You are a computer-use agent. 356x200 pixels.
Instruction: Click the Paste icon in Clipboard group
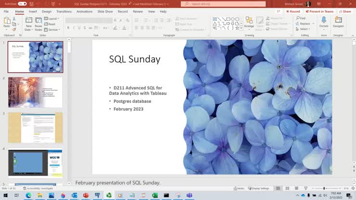[7, 21]
